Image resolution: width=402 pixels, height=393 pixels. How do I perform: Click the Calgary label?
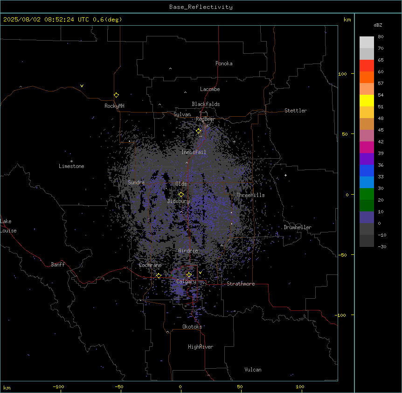[x=186, y=281]
